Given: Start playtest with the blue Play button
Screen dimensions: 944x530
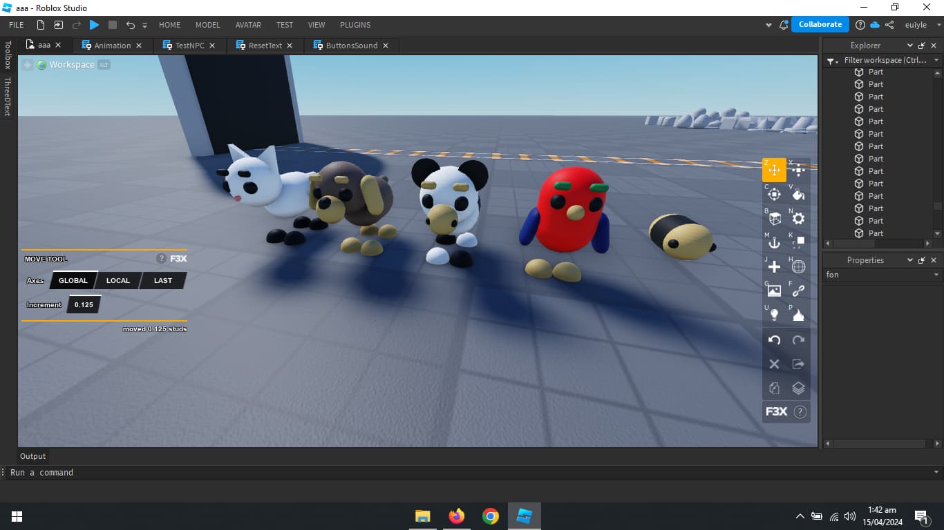Looking at the screenshot, I should [x=94, y=25].
